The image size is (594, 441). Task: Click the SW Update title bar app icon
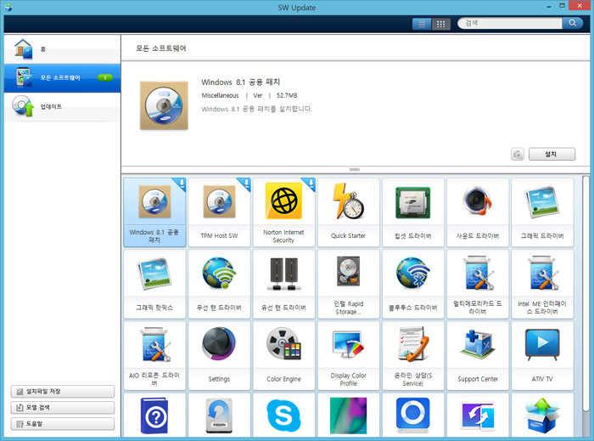pos(8,7)
